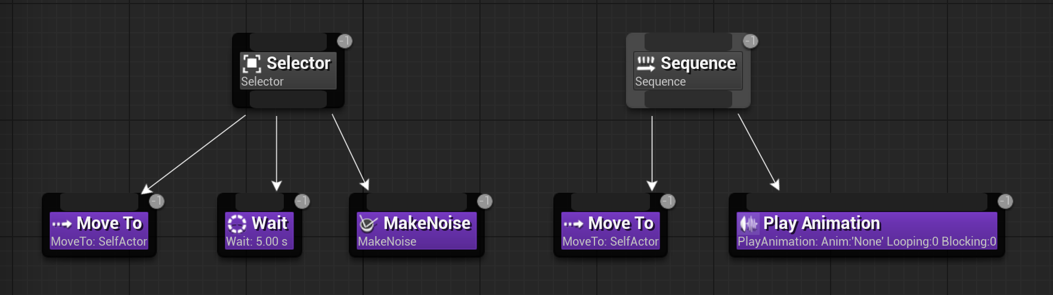The image size is (1053, 295).
Task: Click the MakeNoise node icon
Action: tap(368, 224)
